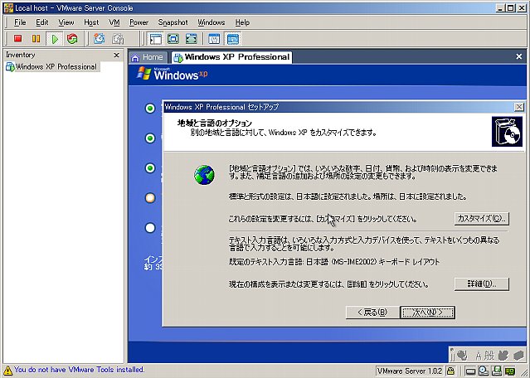Click the network adapter status bar icon
This screenshot has width=530, height=378.
pos(510,371)
